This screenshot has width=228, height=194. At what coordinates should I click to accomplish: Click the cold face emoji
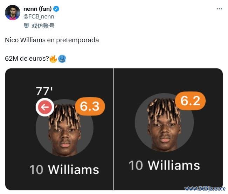coord(62,59)
